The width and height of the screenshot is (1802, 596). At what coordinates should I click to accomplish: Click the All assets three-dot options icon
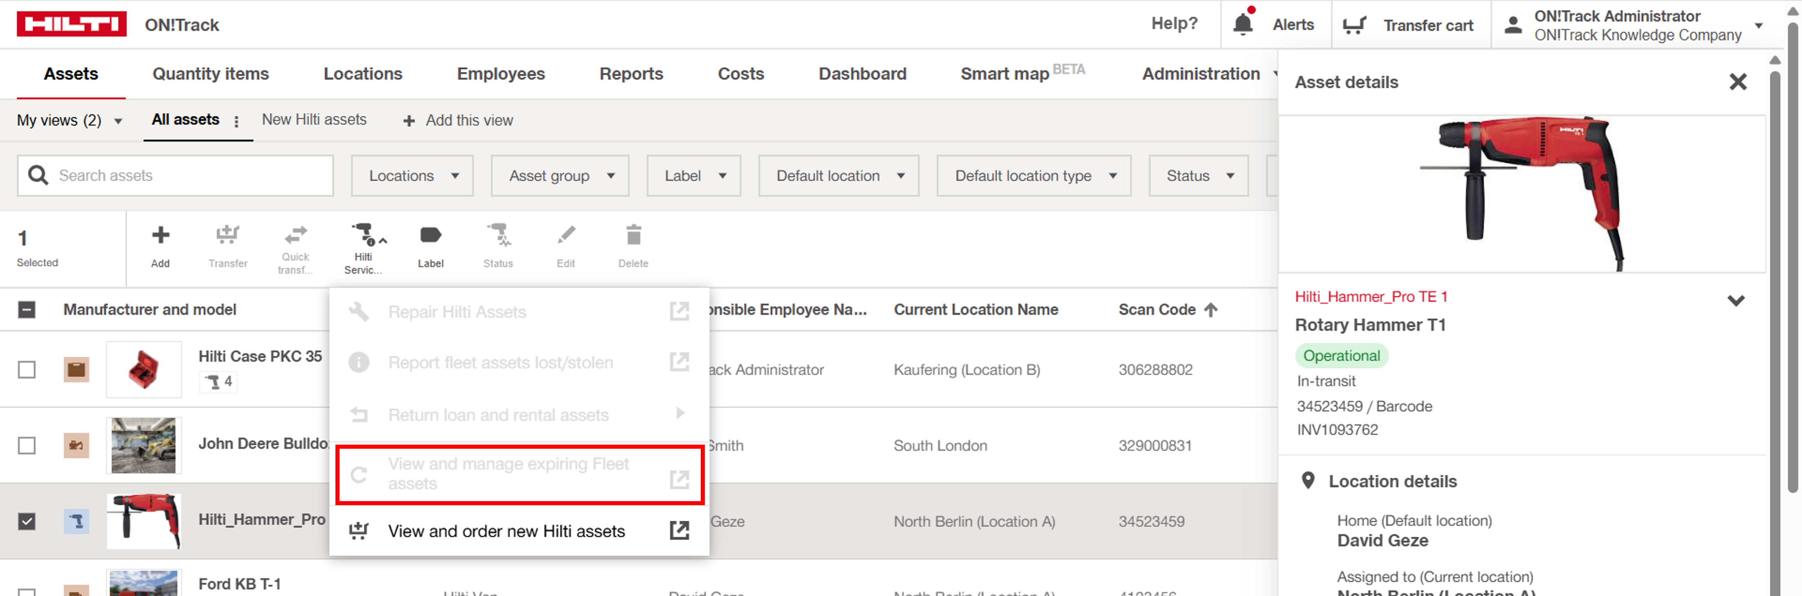pos(236,121)
